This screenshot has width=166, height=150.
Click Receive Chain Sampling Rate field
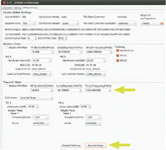coord(70,52)
